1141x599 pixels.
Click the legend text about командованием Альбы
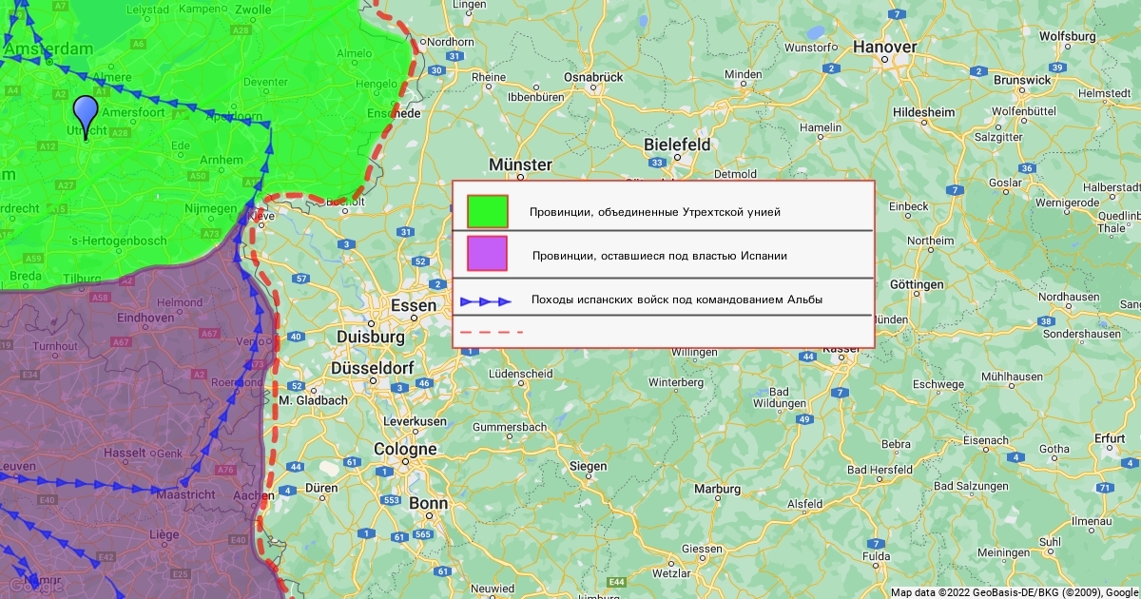point(676,299)
